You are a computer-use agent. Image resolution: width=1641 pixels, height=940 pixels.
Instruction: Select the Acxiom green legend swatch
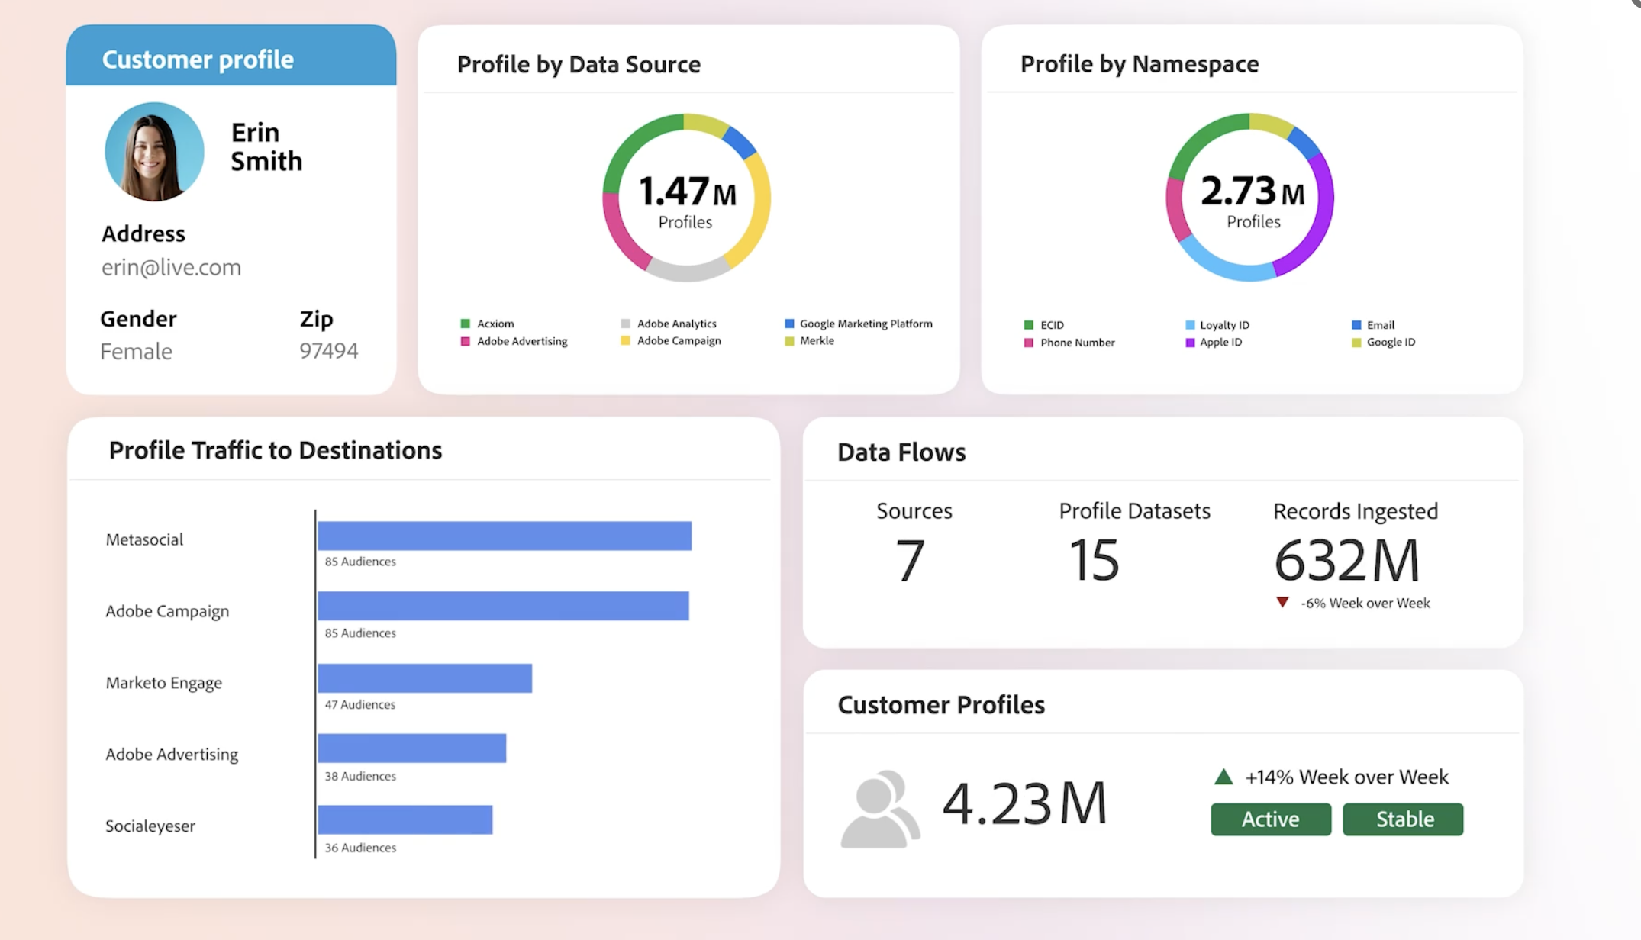(465, 324)
